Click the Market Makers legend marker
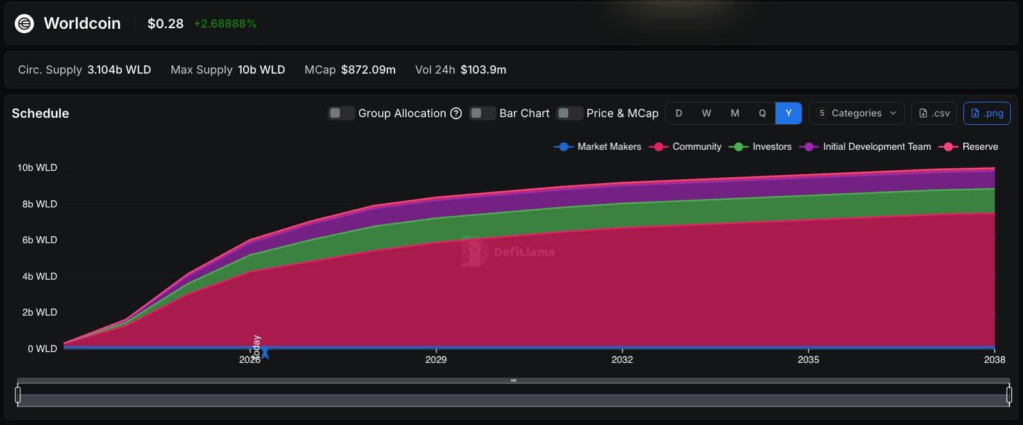Viewport: 1023px width, 425px height. click(x=563, y=147)
